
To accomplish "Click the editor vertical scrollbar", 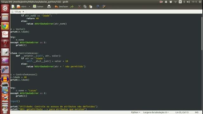I will pos(202,34).
